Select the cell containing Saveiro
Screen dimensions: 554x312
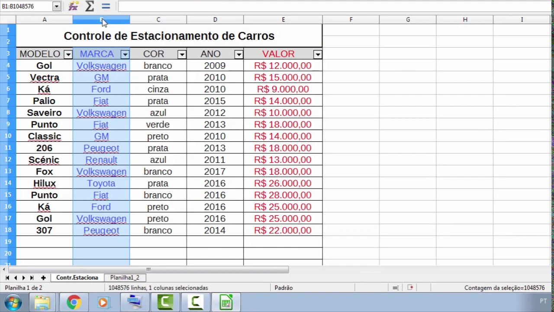44,113
